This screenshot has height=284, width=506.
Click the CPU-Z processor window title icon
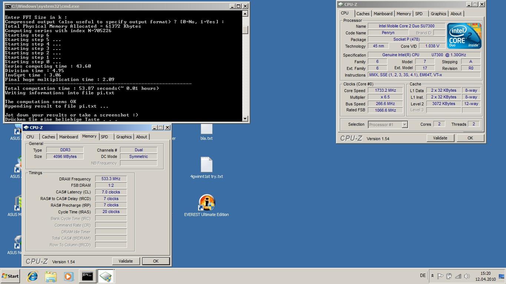click(341, 4)
